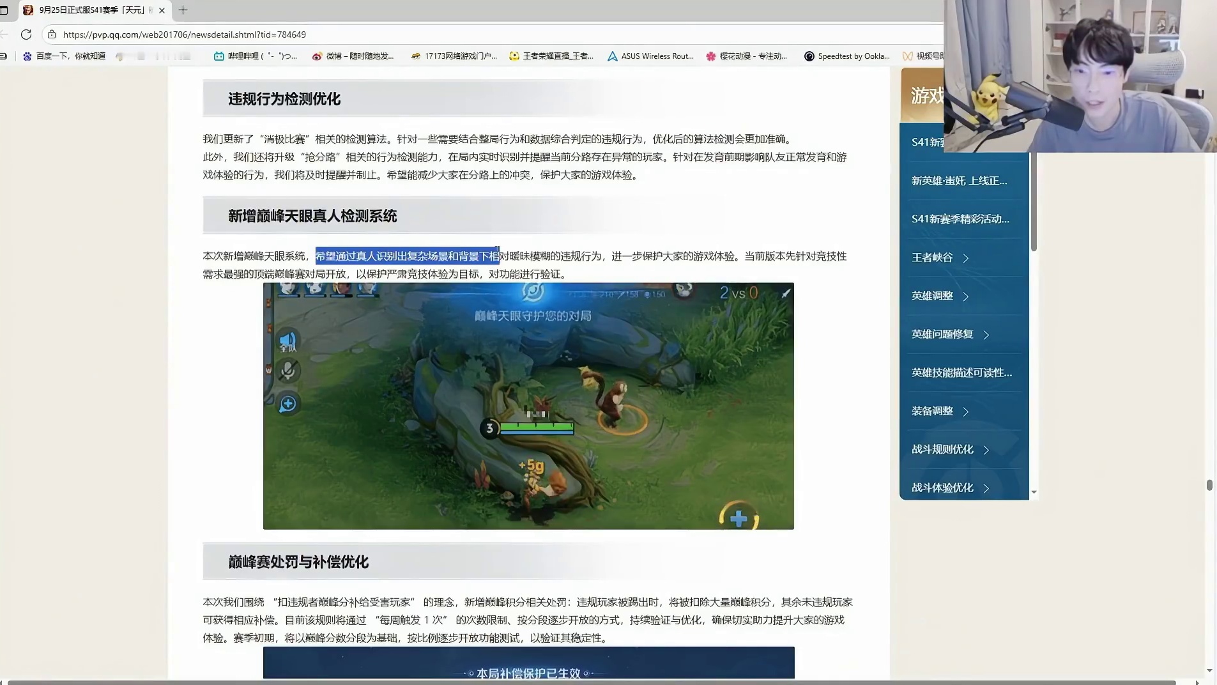Screen dimensions: 1217x685
Task: Expand chevron next to 王者峡谷
Action: point(966,258)
